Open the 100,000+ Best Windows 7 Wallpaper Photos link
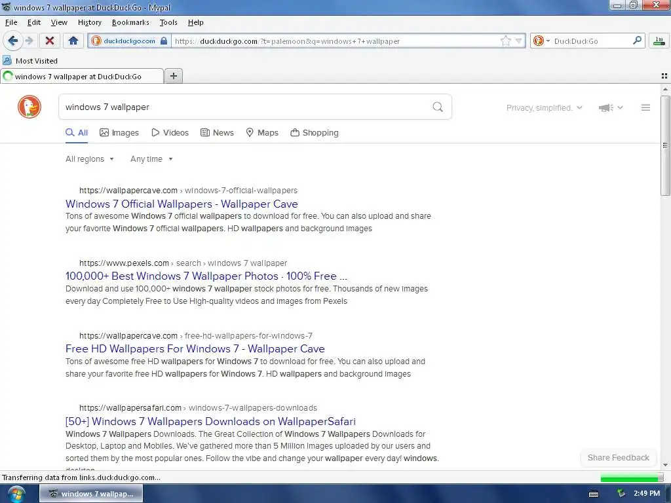Screen dimensions: 671x503 coord(206,276)
